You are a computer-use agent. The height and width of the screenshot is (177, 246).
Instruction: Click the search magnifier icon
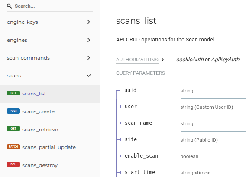pyautogui.click(x=9, y=6)
